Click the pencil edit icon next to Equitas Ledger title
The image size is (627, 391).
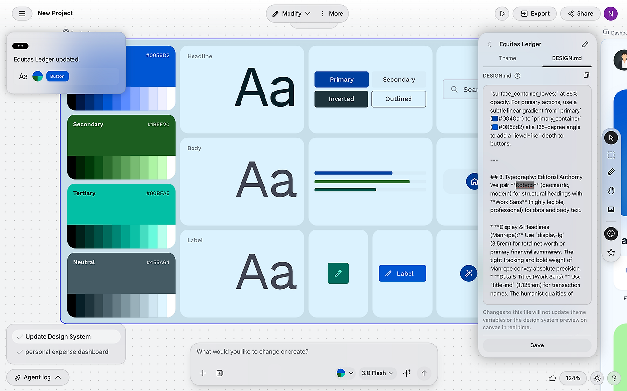pyautogui.click(x=585, y=44)
